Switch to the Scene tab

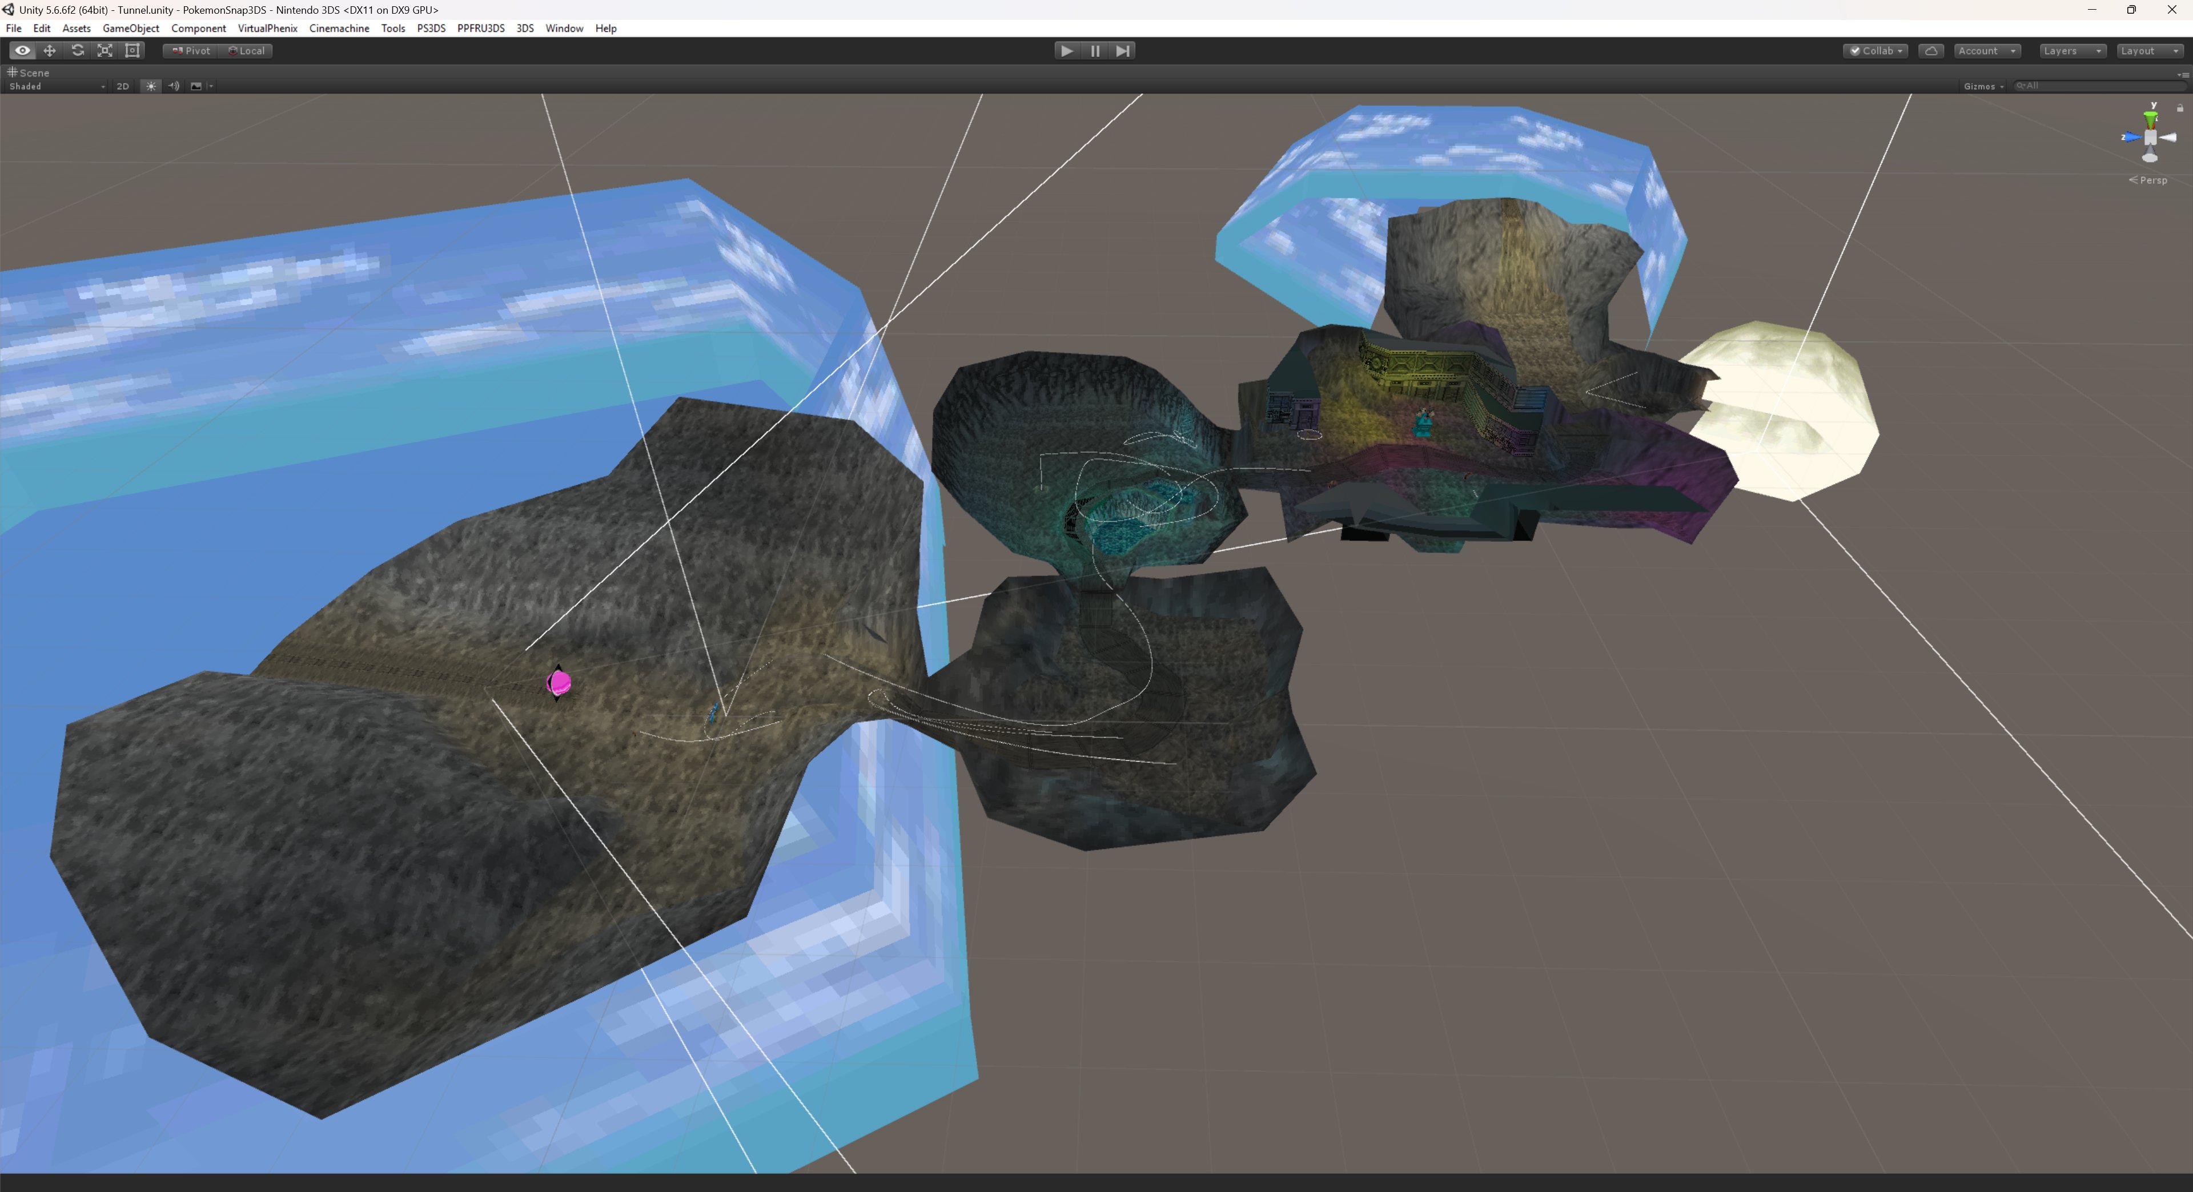click(29, 73)
